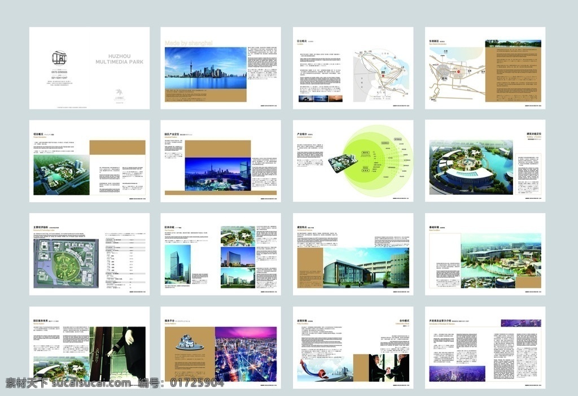Image resolution: width=578 pixels, height=396 pixels.
Task: Click the "项目概况" page heading
Action: 38,134
